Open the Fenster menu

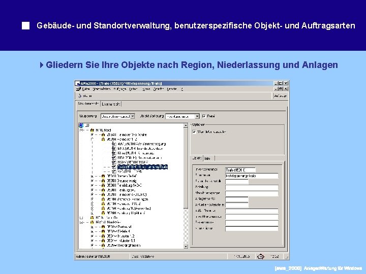click(172, 89)
